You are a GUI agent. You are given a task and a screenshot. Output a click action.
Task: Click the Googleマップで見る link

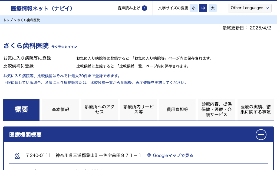tap(173, 155)
